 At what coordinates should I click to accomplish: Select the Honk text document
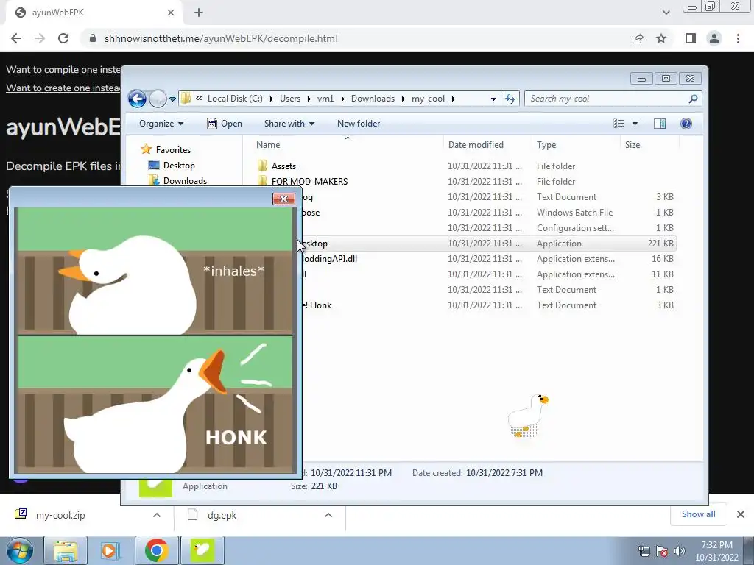486,305
